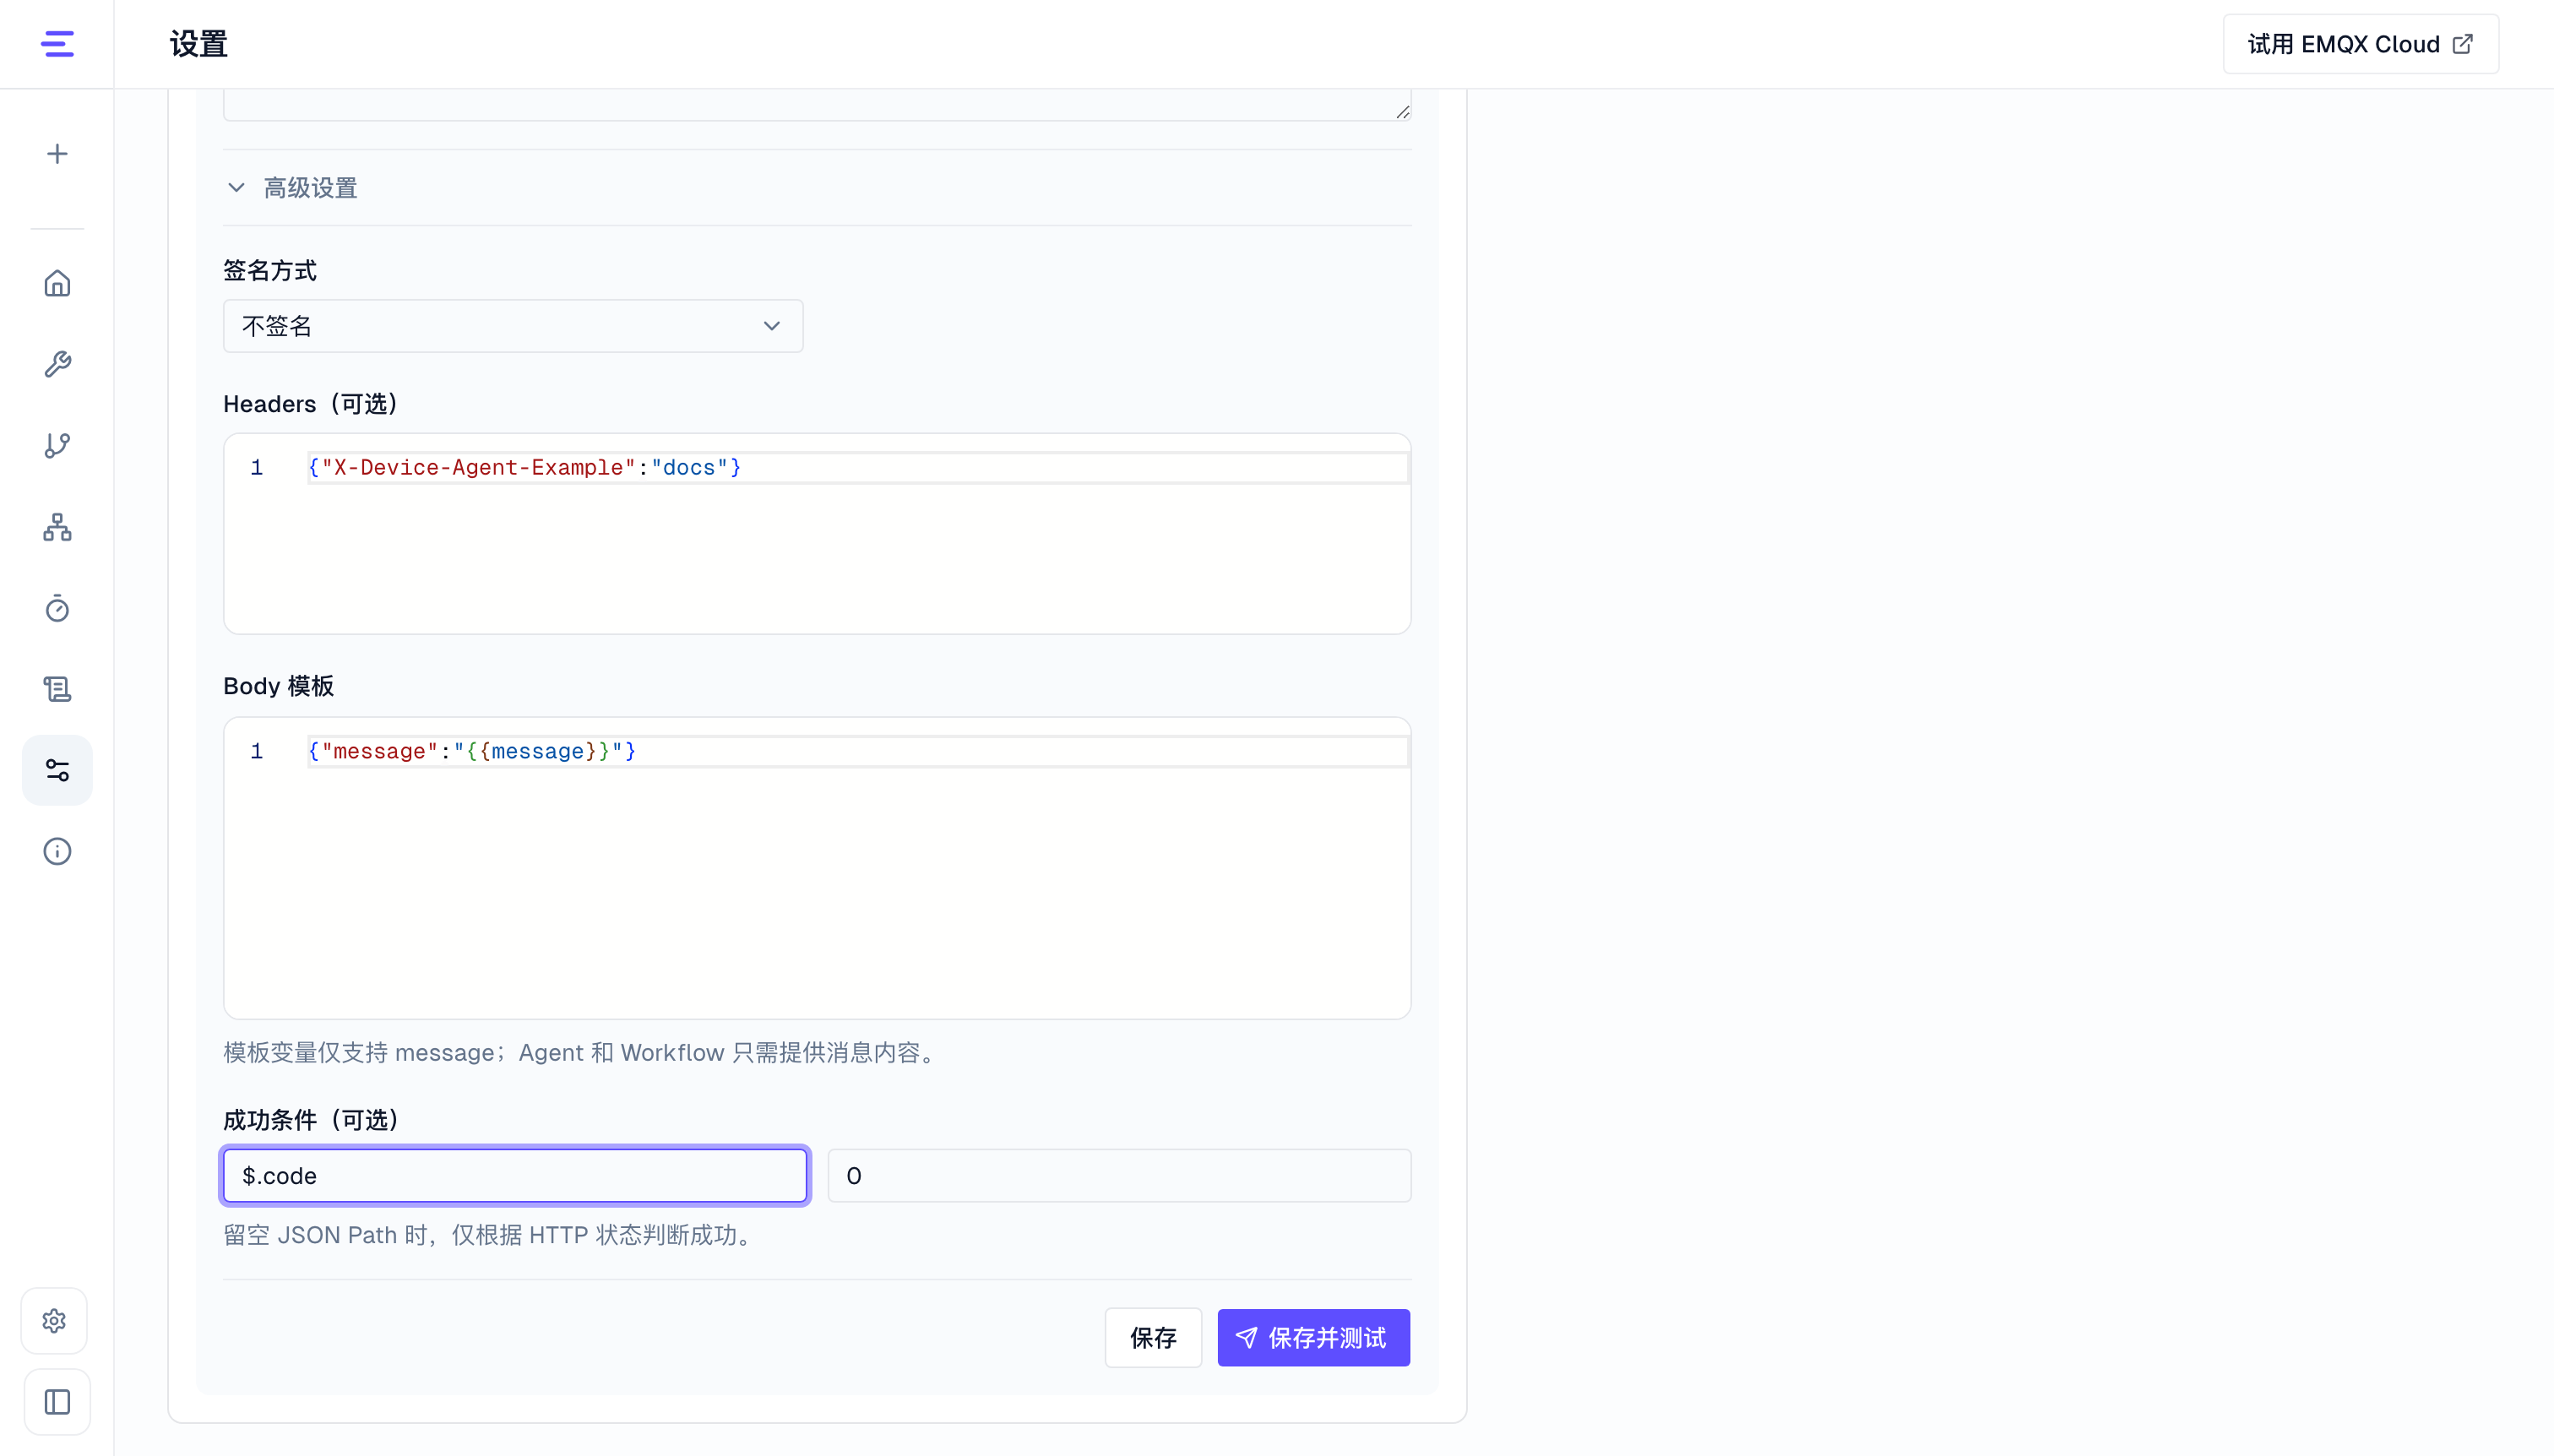This screenshot has height=1456, width=2554.
Task: Focus the JSON Path field with $.code
Action: (x=515, y=1176)
